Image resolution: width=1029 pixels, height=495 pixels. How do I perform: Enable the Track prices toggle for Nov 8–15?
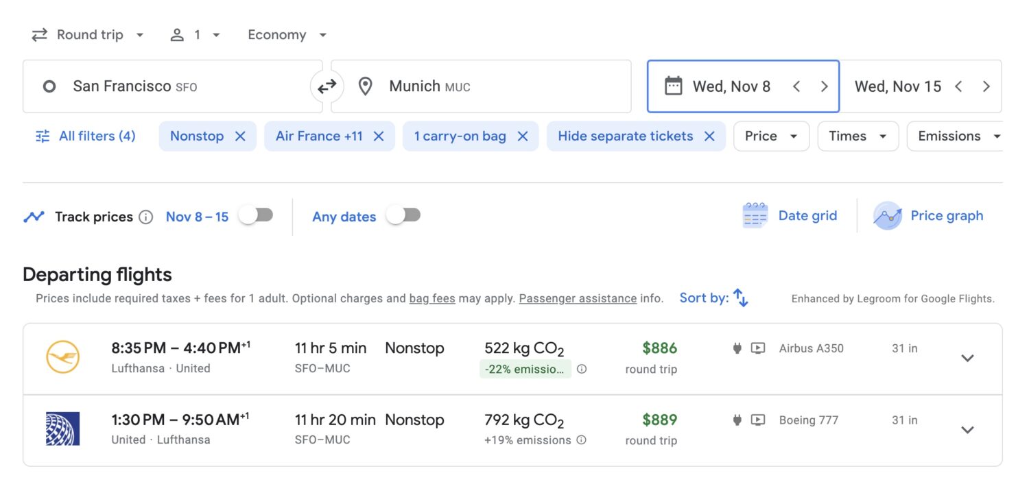[255, 215]
